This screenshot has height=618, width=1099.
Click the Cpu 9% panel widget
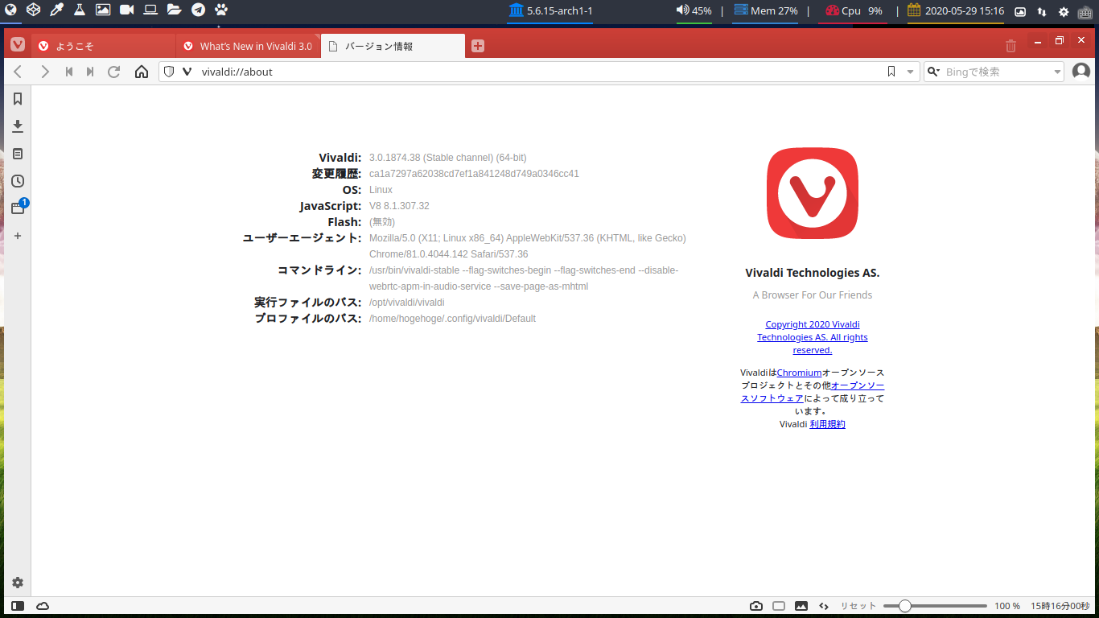coord(854,11)
